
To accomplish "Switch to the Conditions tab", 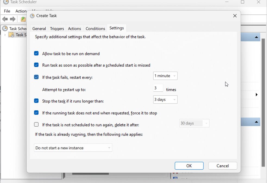I will [x=95, y=28].
